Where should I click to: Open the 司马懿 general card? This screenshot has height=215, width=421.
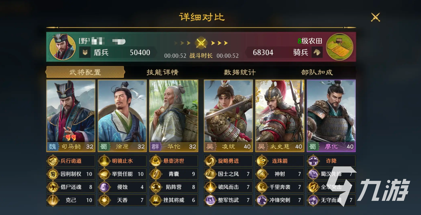[x=71, y=116]
